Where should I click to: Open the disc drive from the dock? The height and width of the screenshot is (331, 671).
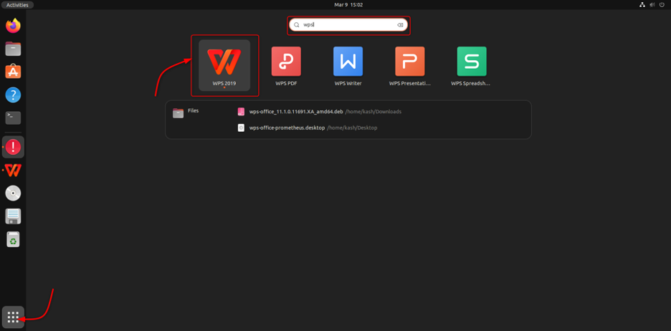click(14, 193)
